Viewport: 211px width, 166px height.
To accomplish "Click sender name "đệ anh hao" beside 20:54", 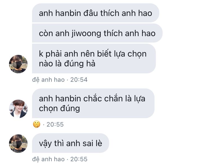I will [x=48, y=80].
